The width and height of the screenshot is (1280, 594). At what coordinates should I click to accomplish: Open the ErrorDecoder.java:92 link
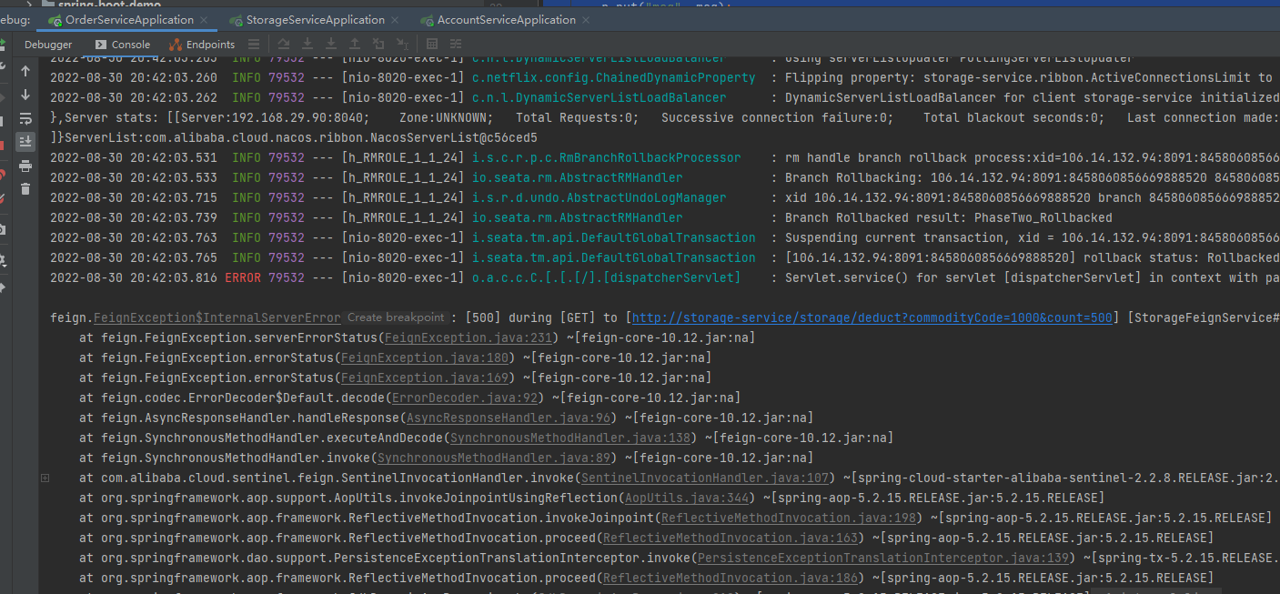(x=464, y=398)
